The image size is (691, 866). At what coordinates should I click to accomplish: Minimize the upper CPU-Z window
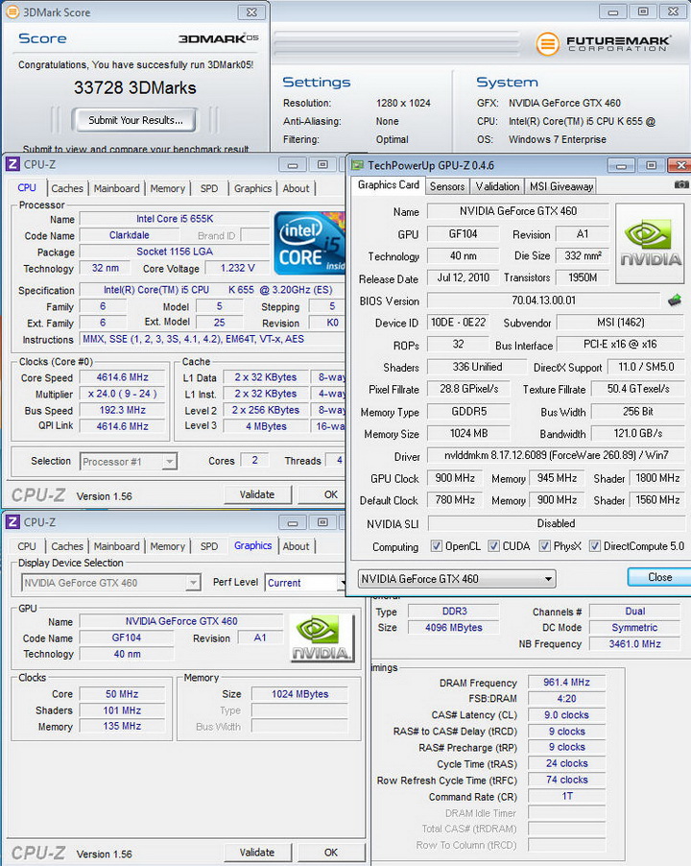pos(293,164)
